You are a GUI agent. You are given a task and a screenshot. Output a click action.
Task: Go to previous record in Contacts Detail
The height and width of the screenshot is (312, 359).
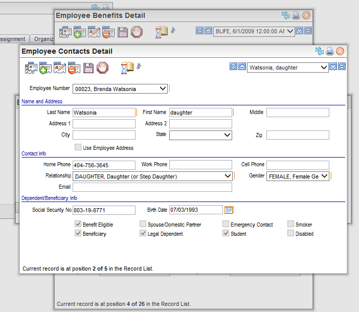242,66
